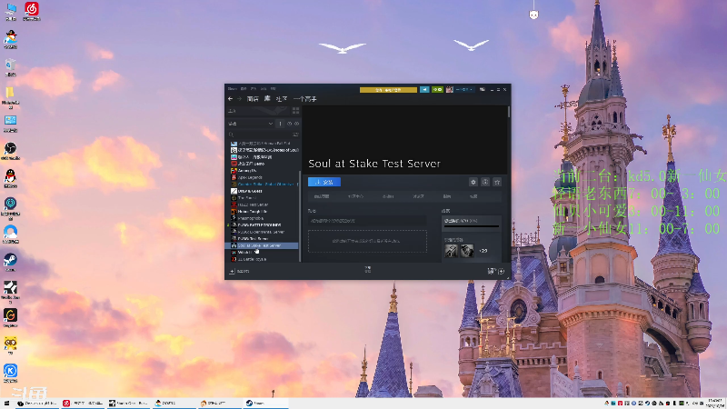The image size is (727, 409).
Task: Open NetEase Cloud Music desktop icon
Action: click(x=32, y=11)
